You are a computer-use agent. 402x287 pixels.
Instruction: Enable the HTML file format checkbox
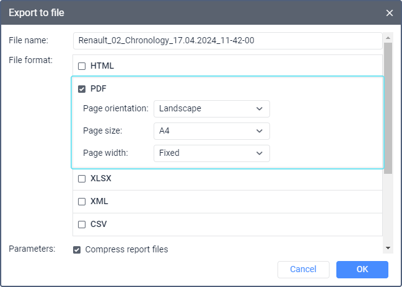pos(82,66)
